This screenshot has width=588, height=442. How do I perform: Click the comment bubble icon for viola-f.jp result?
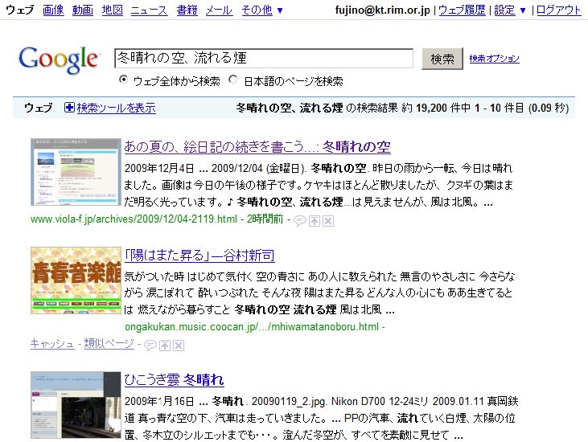299,221
